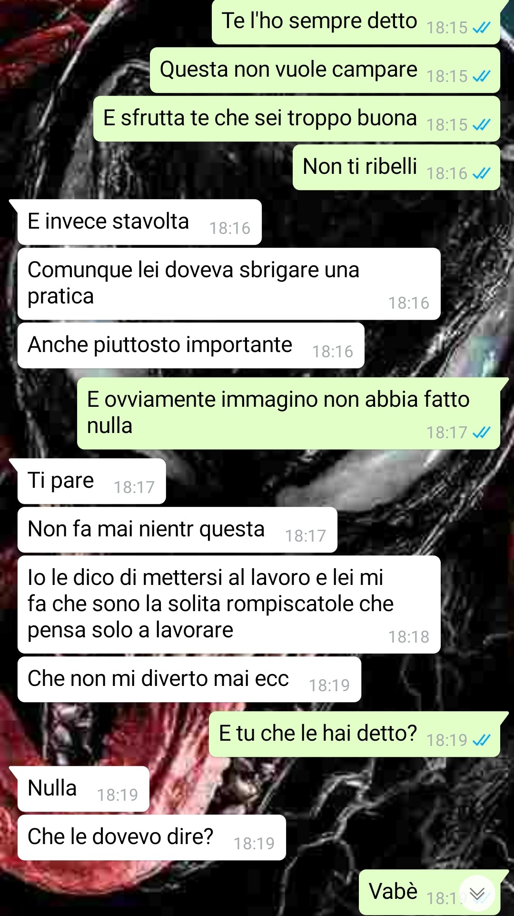Tap read checkmarks on 'Questa non vuole campare'
Screen dimensions: 514x916
click(x=481, y=76)
